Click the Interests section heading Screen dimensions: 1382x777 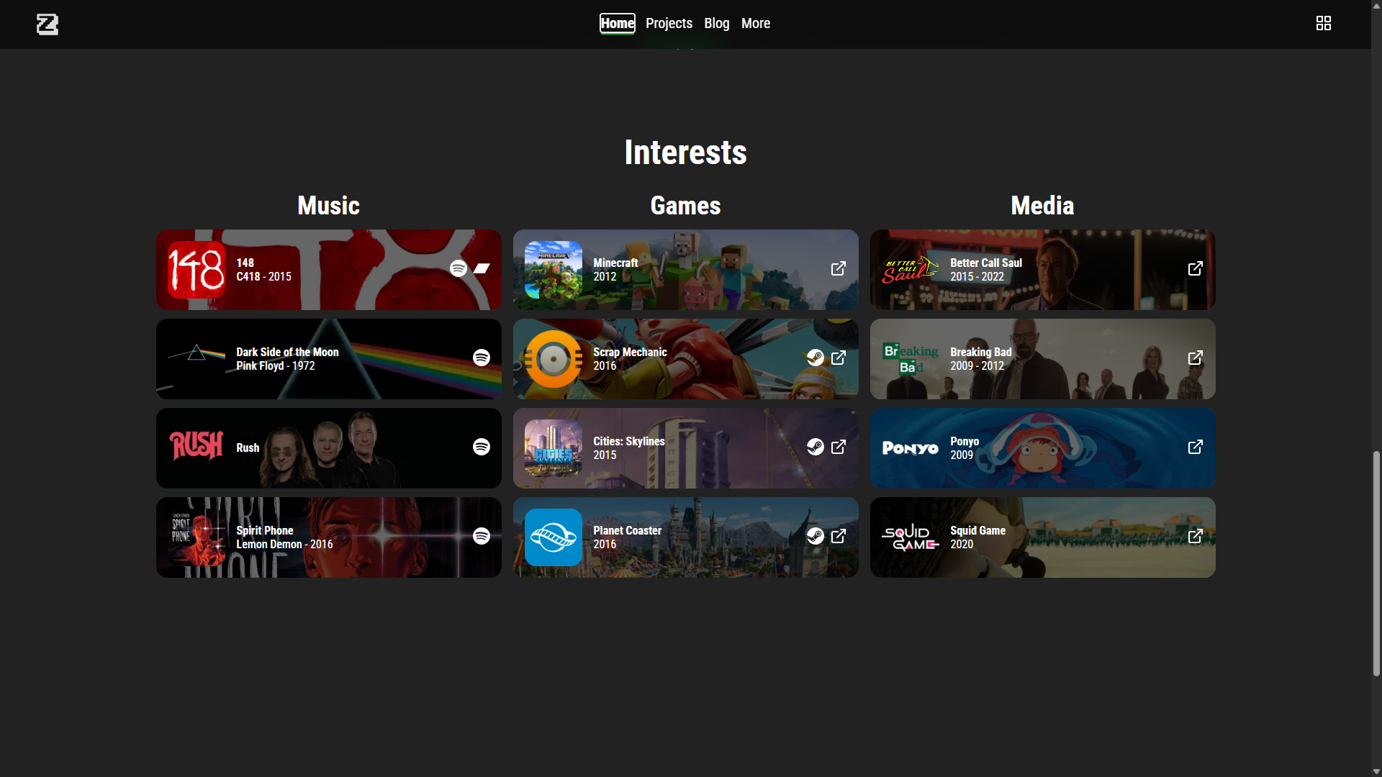click(x=686, y=153)
